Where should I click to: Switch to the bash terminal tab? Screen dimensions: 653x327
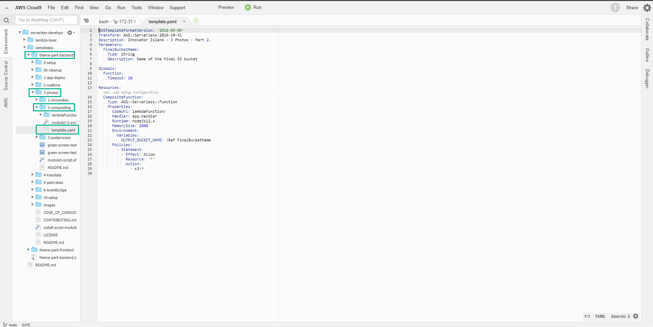116,21
